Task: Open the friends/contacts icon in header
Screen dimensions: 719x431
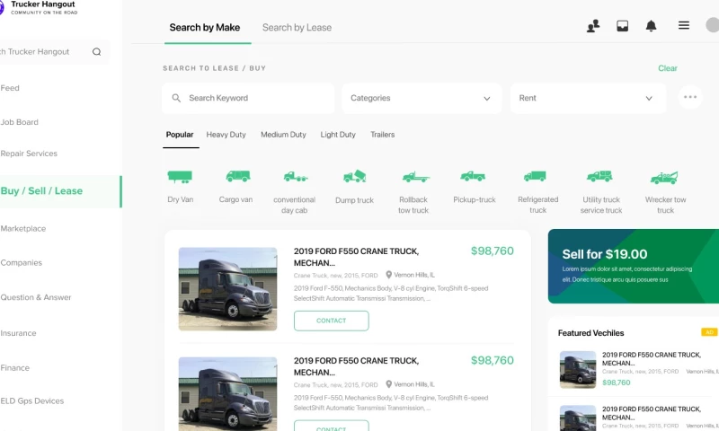Action: pyautogui.click(x=593, y=26)
